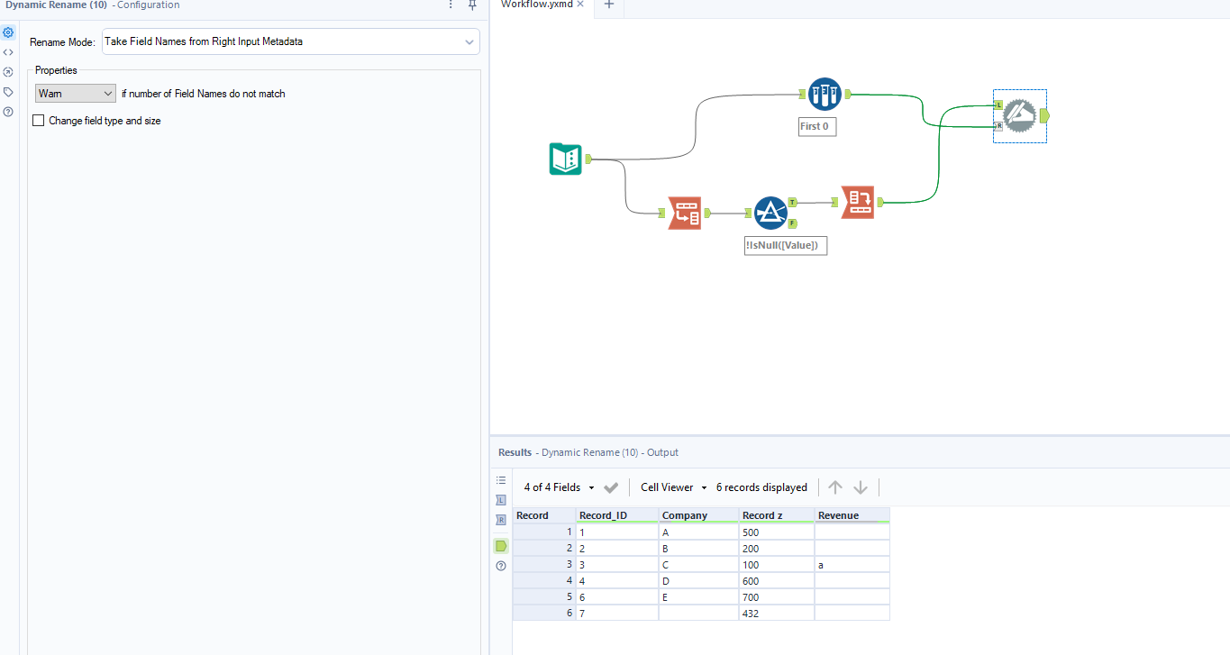Show the L input anchor results
This screenshot has width=1230, height=655.
[x=501, y=500]
